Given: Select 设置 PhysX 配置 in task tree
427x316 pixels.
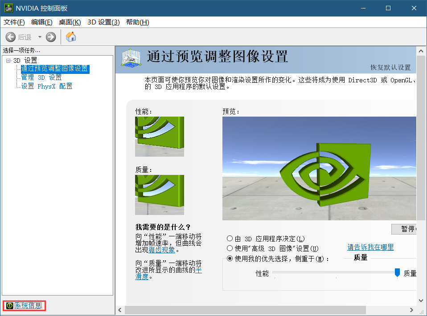Looking at the screenshot, I should click(47, 86).
